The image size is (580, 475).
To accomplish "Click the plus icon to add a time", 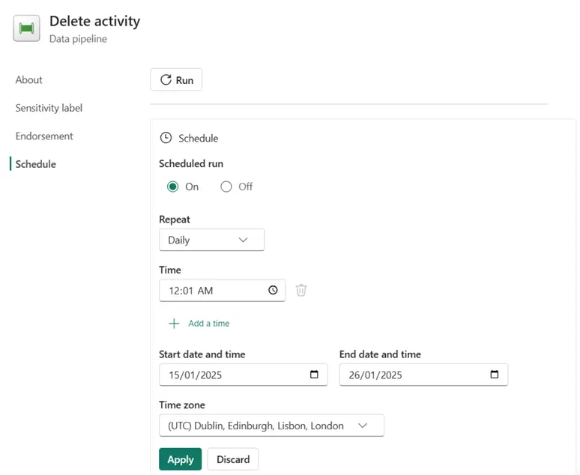I will [174, 324].
